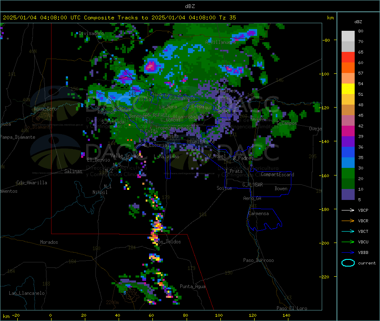
Task: Select the bright yellow swatch in dBZ scale
Action: pyautogui.click(x=348, y=89)
